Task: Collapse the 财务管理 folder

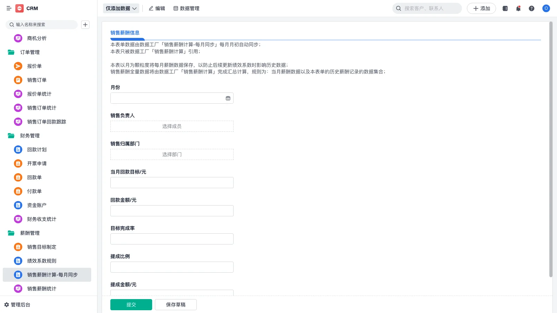Action: point(30,136)
